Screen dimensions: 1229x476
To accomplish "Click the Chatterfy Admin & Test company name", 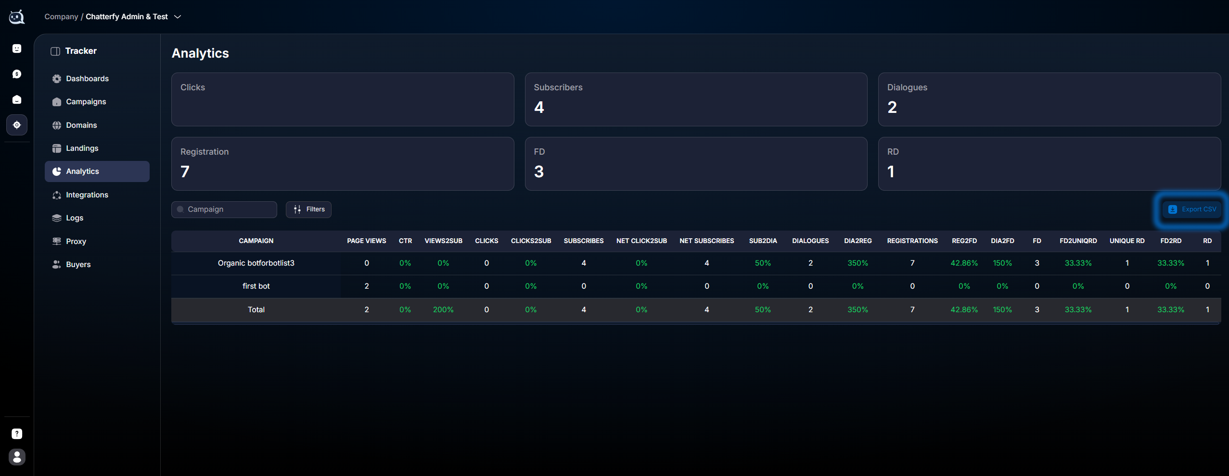I will [127, 17].
